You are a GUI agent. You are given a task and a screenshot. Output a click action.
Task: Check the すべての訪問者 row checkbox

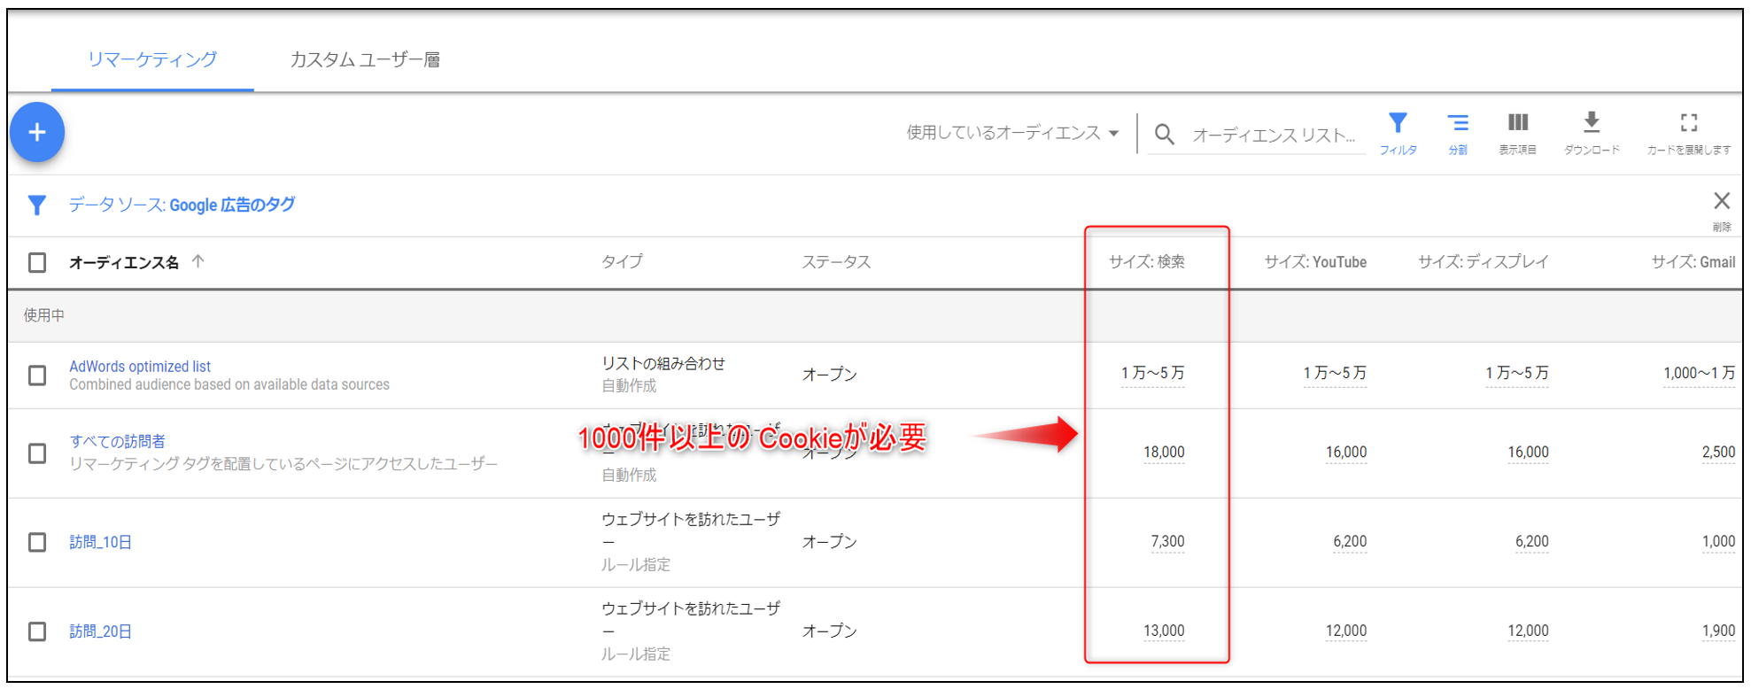point(37,453)
